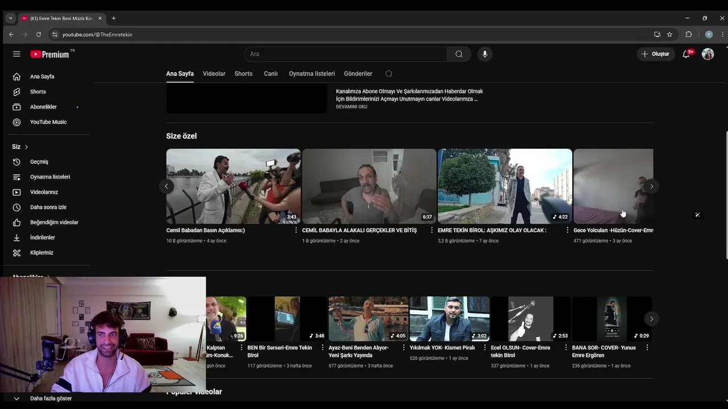The height and width of the screenshot is (409, 728).
Task: Open BEN Bir Serseri video title
Action: tap(280, 352)
